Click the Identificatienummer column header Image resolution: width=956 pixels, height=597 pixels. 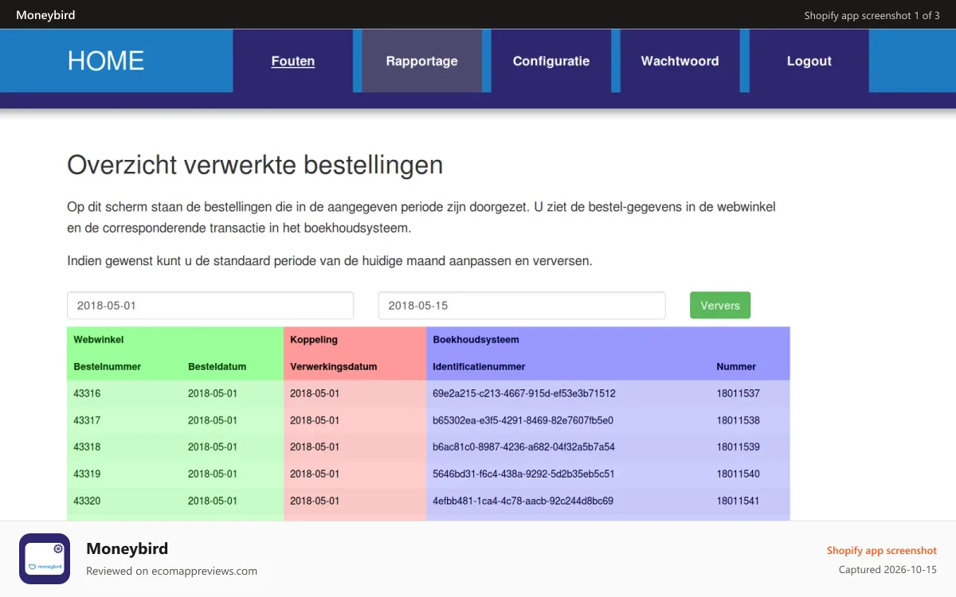479,367
